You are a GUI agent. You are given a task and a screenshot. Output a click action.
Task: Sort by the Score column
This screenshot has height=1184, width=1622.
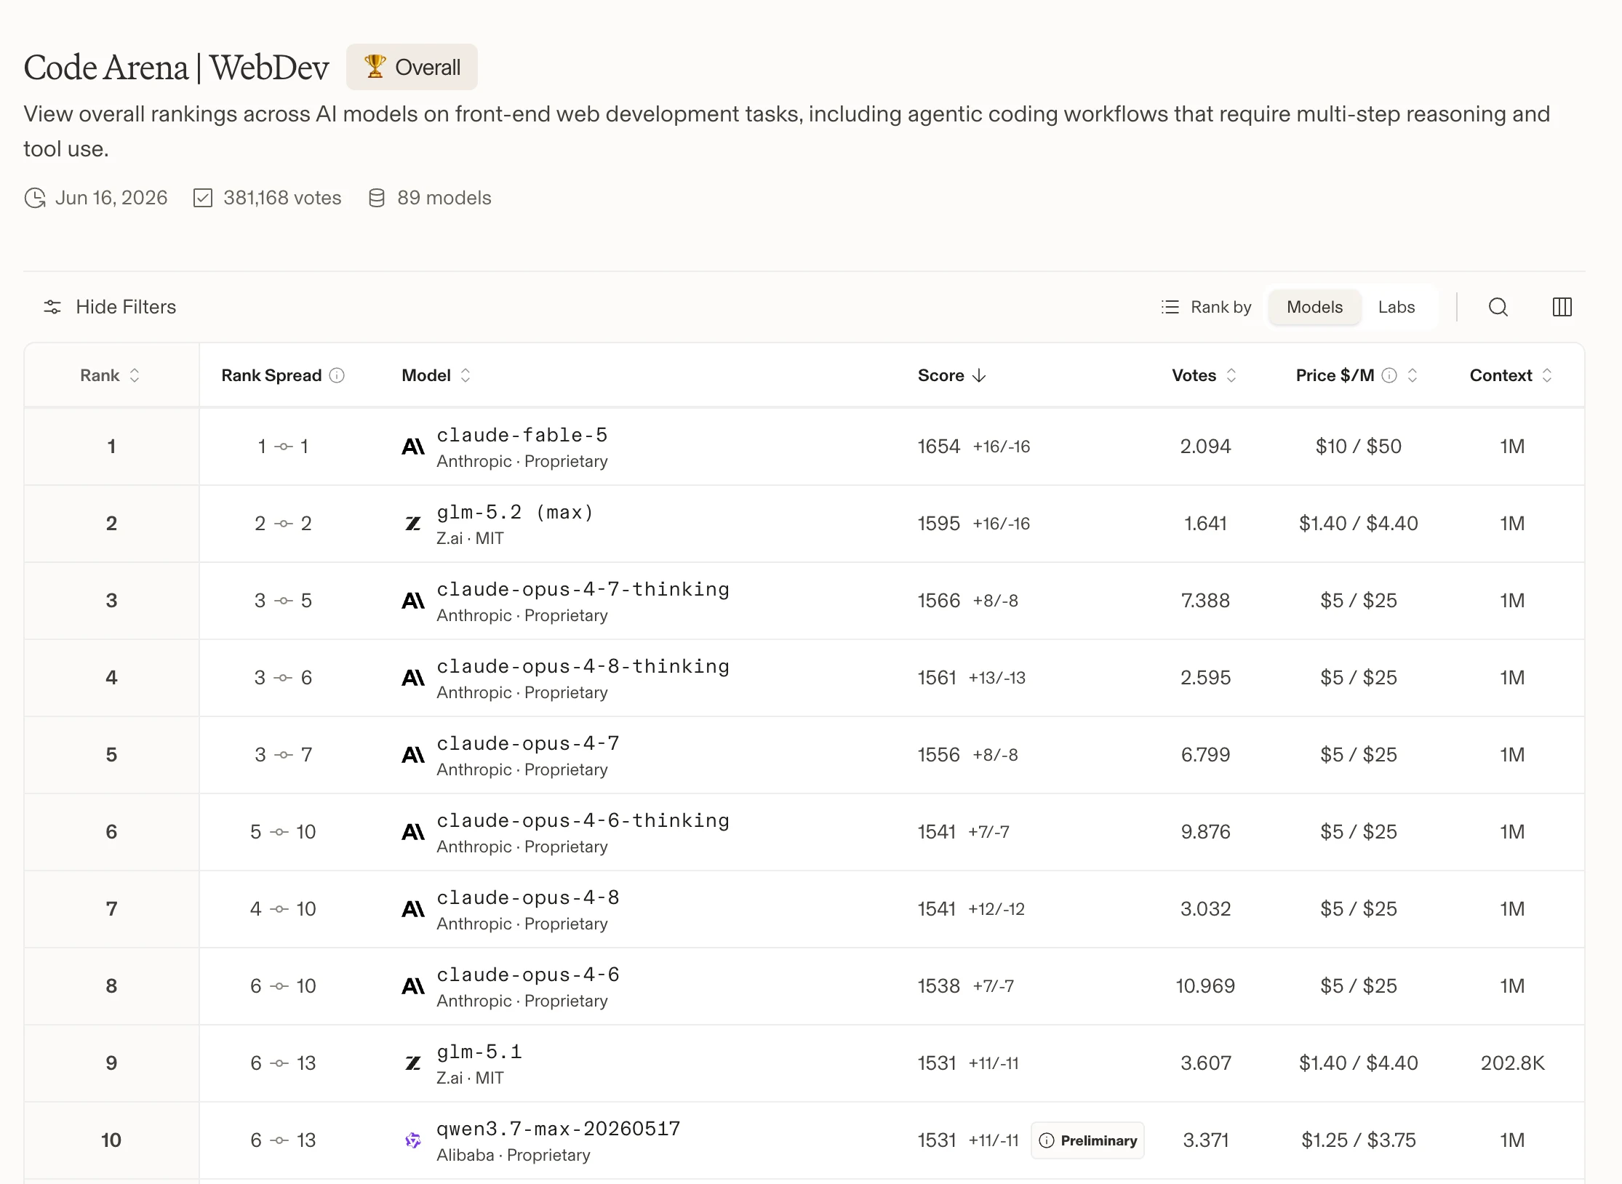pos(951,375)
